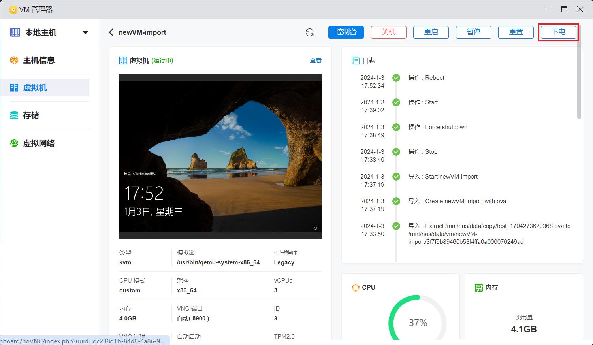
Task: Click the CPU mode value custom
Action: point(130,290)
